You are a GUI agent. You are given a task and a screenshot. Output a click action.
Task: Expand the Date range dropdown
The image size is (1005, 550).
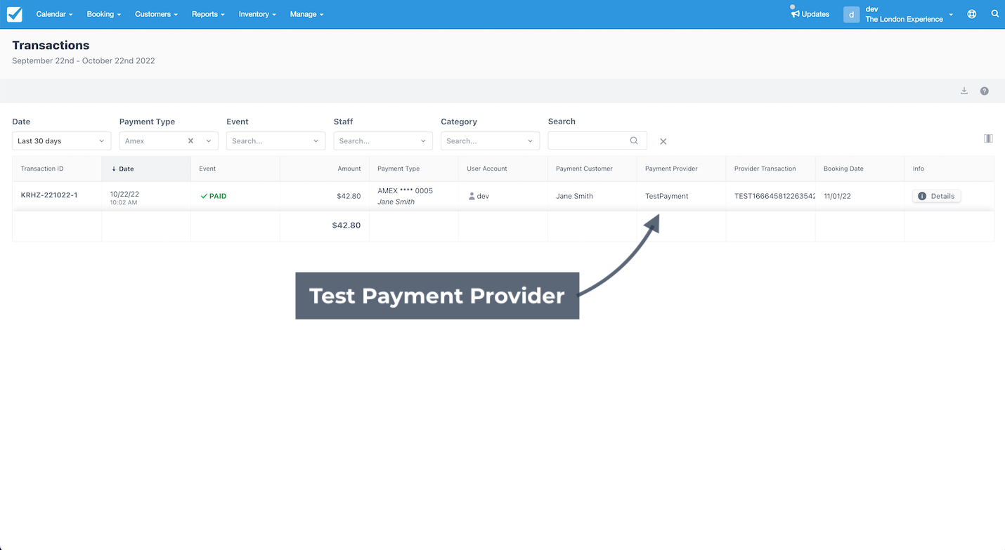61,140
